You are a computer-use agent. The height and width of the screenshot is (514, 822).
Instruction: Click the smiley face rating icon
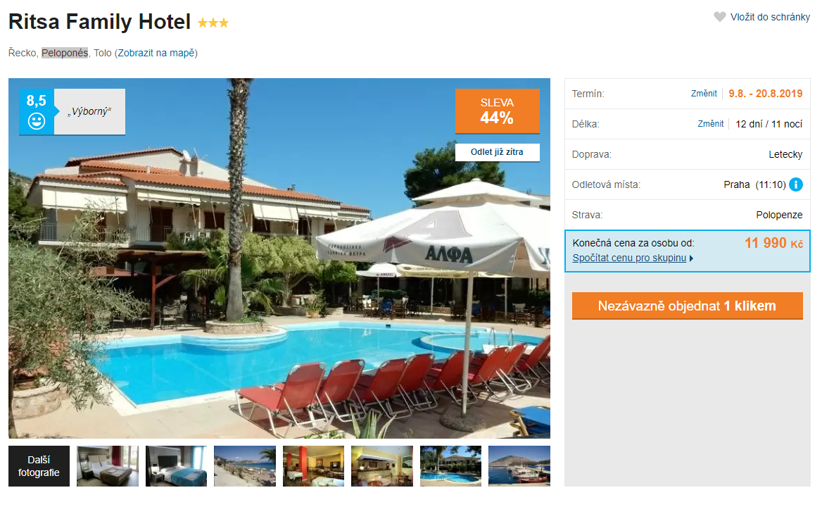pos(37,121)
